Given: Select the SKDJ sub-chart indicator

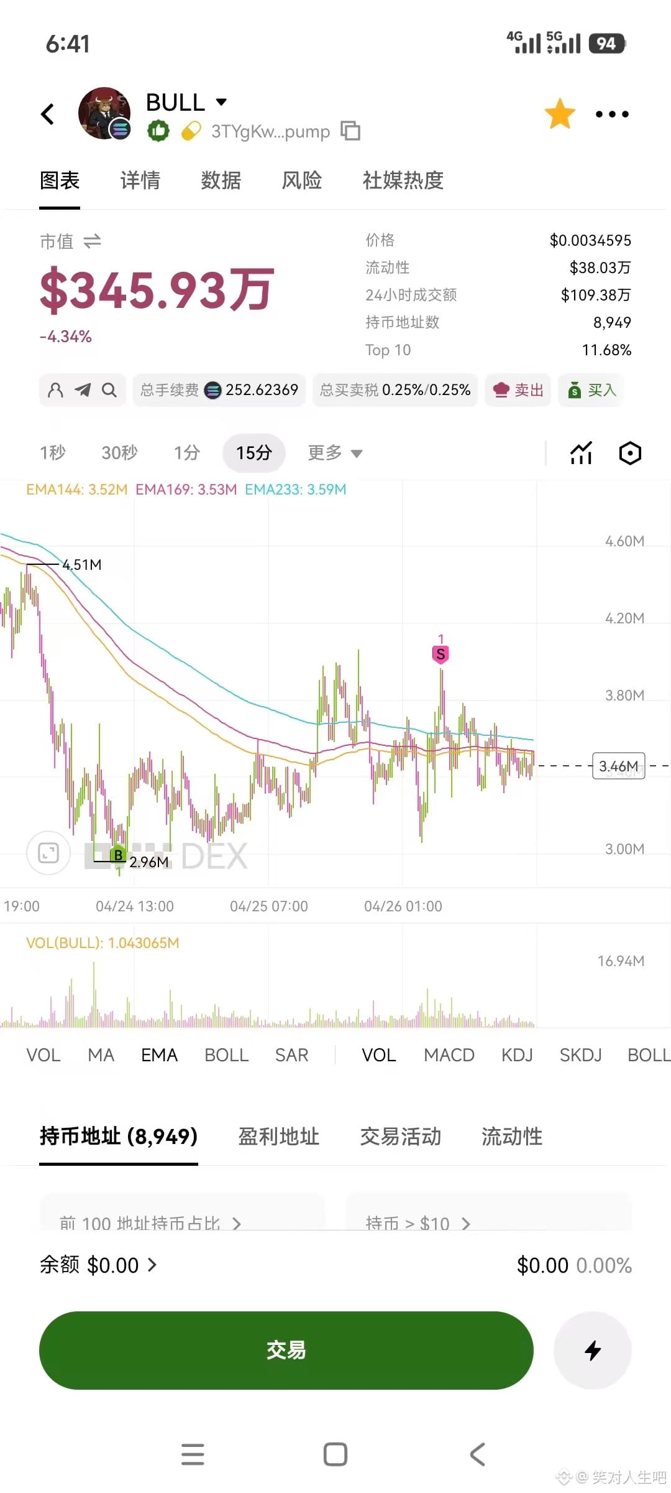Looking at the screenshot, I should 581,1055.
